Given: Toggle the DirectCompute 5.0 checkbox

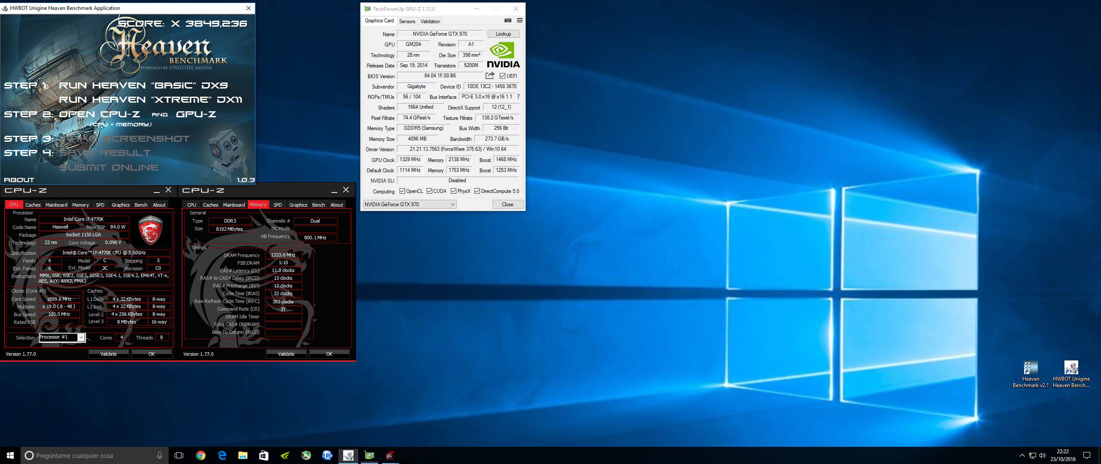Looking at the screenshot, I should (x=477, y=191).
